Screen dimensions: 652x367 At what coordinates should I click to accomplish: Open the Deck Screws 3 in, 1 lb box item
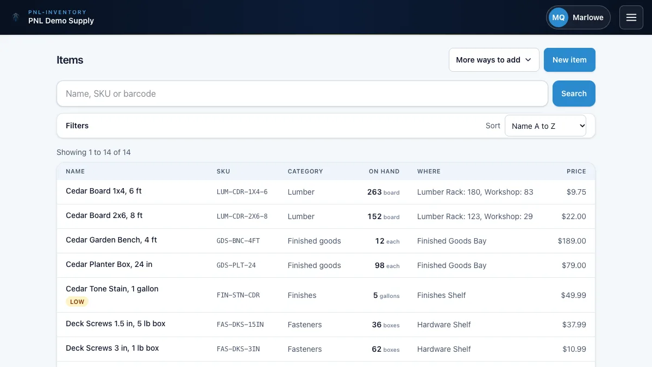click(x=112, y=348)
